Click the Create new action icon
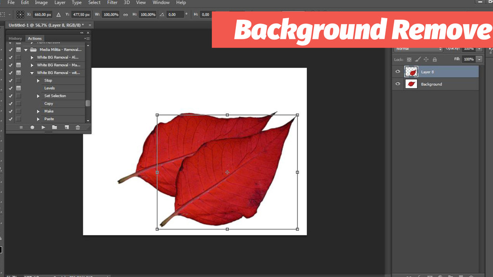The width and height of the screenshot is (493, 277). [66, 127]
